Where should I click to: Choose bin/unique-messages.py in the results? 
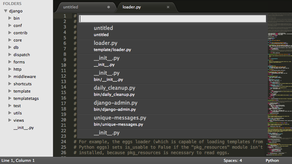click(172, 121)
